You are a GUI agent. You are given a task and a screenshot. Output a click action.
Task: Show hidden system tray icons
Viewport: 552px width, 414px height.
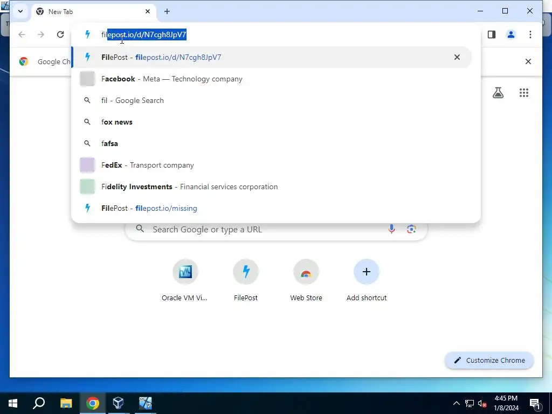pos(456,403)
